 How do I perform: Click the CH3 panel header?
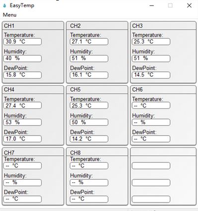(163, 26)
